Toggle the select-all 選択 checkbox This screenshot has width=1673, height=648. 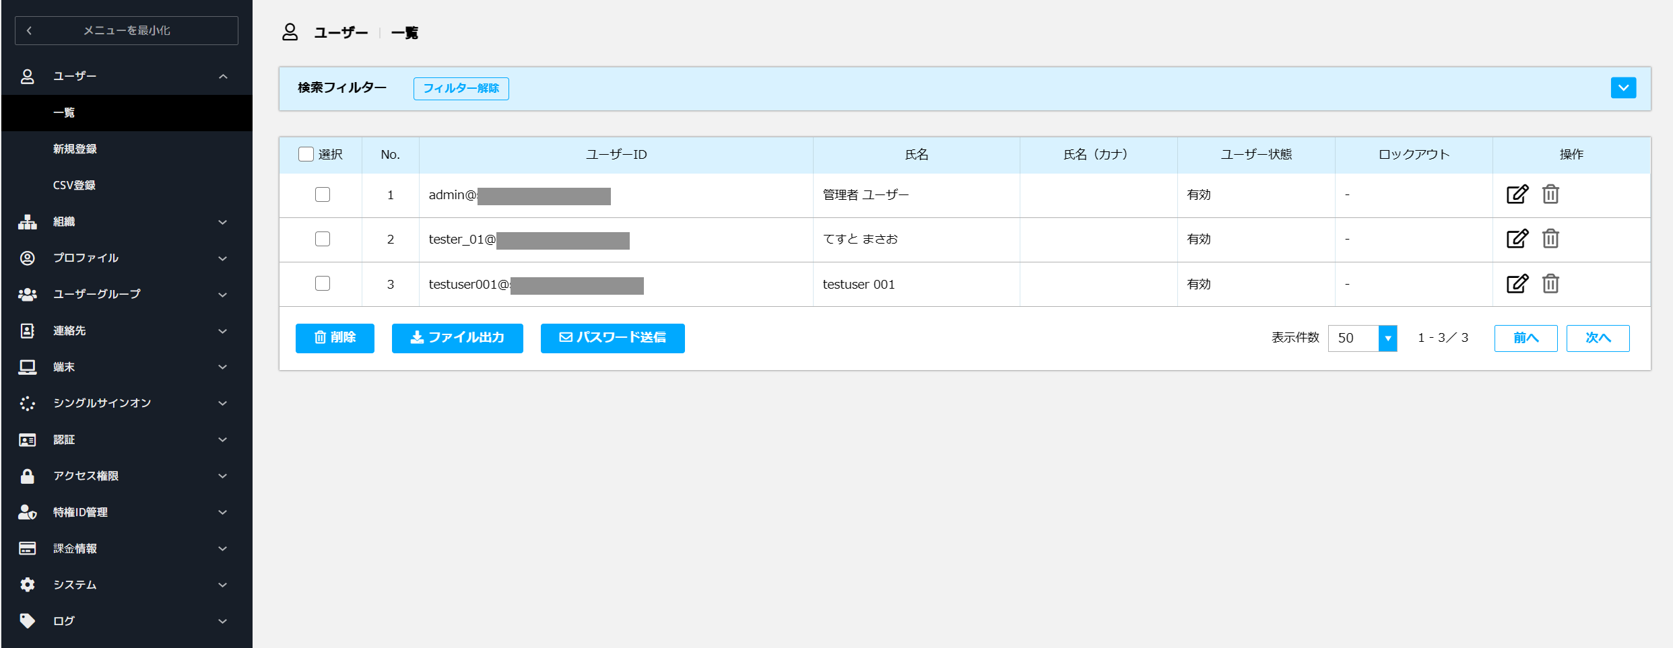[x=306, y=154]
